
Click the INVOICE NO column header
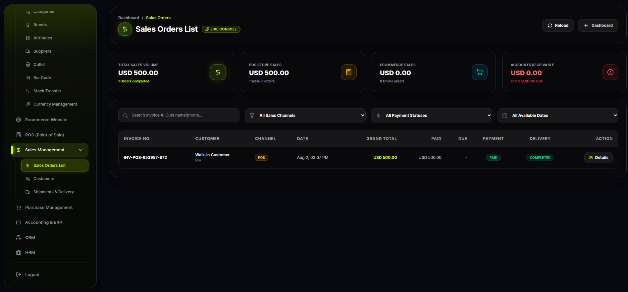136,139
